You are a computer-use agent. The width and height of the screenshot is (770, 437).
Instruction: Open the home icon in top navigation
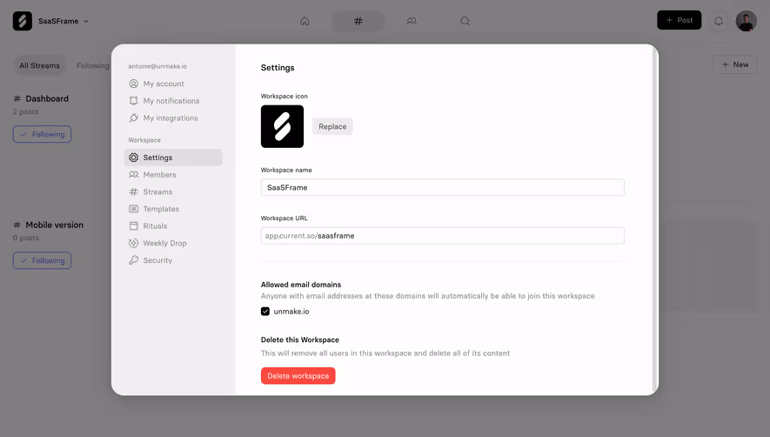click(305, 21)
